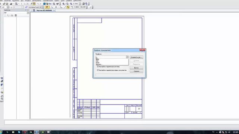The image size is (239, 134).
Task: Open dropdown arrow next to Print Preview
Action: [19, 4]
